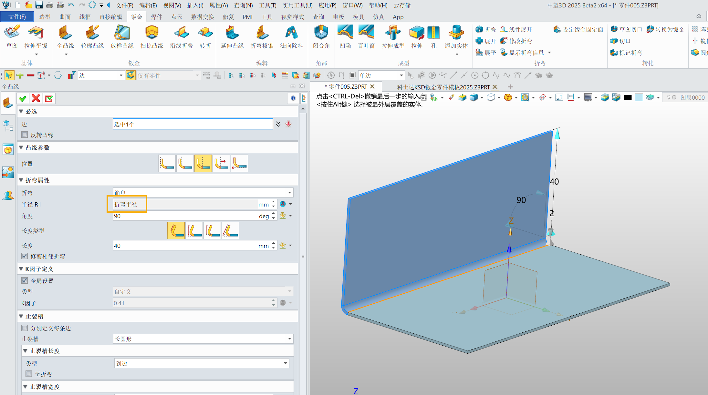Open 设定钣金固定面 command
Viewport: 708px width, 395px height.
pos(578,29)
